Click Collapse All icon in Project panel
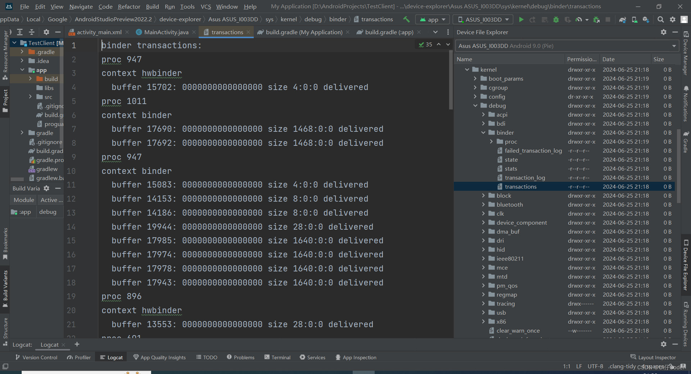 [x=32, y=32]
